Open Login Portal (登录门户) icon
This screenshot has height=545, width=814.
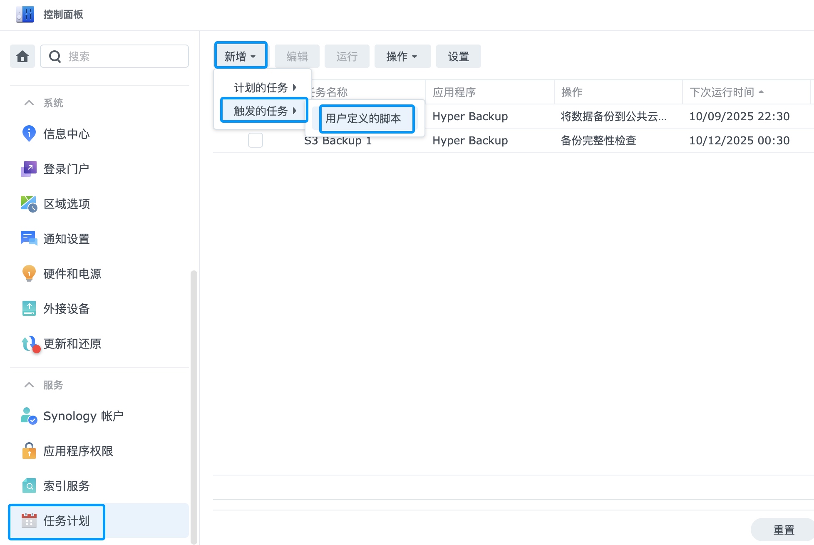click(x=29, y=168)
